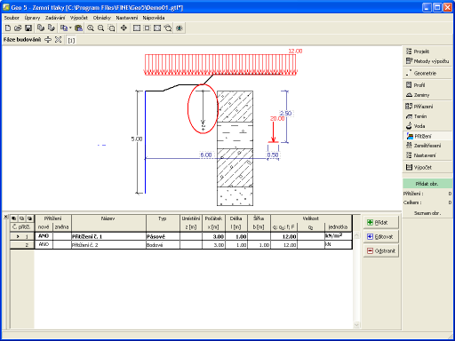Switch to Přiřazení input mode
The image size is (455, 341).
click(x=427, y=107)
